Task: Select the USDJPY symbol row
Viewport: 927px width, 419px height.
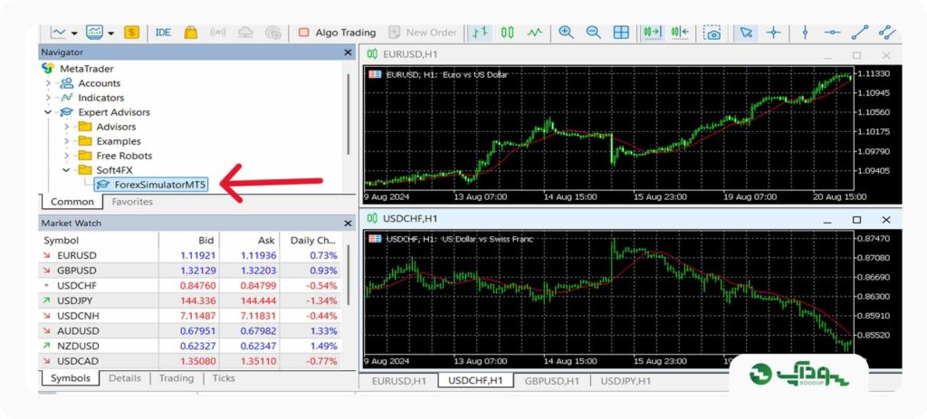Action: coord(190,300)
